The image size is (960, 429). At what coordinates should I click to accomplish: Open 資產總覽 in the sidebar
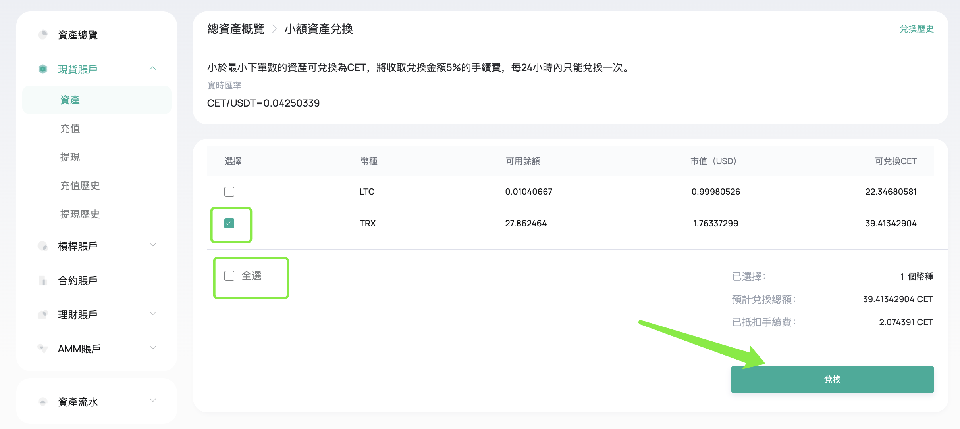pyautogui.click(x=78, y=35)
